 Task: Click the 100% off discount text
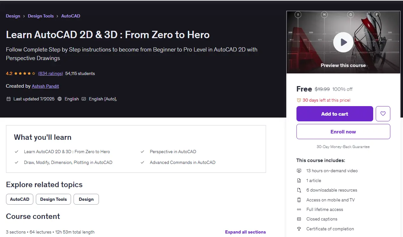coord(342,89)
